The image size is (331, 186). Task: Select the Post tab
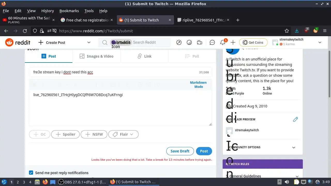pos(49,56)
